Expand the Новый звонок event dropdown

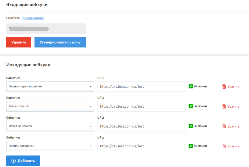(x=50, y=106)
